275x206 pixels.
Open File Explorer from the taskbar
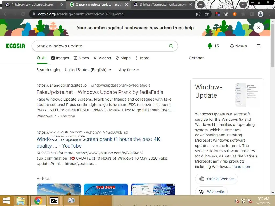pos(20,201)
